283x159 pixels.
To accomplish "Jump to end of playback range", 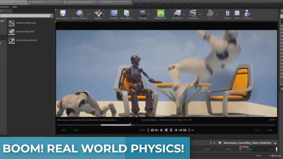I will (x=185, y=130).
